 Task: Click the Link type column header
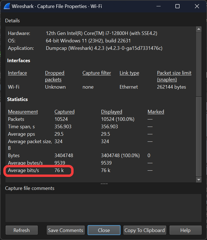pos(129,73)
